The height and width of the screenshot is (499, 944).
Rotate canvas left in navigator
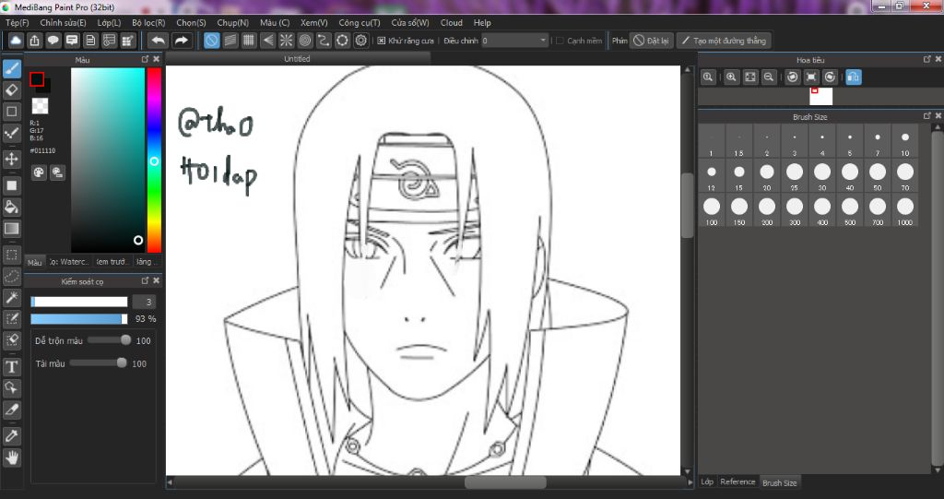792,77
